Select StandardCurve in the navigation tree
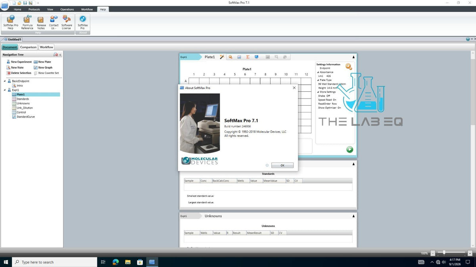This screenshot has width=476, height=267. click(23, 117)
